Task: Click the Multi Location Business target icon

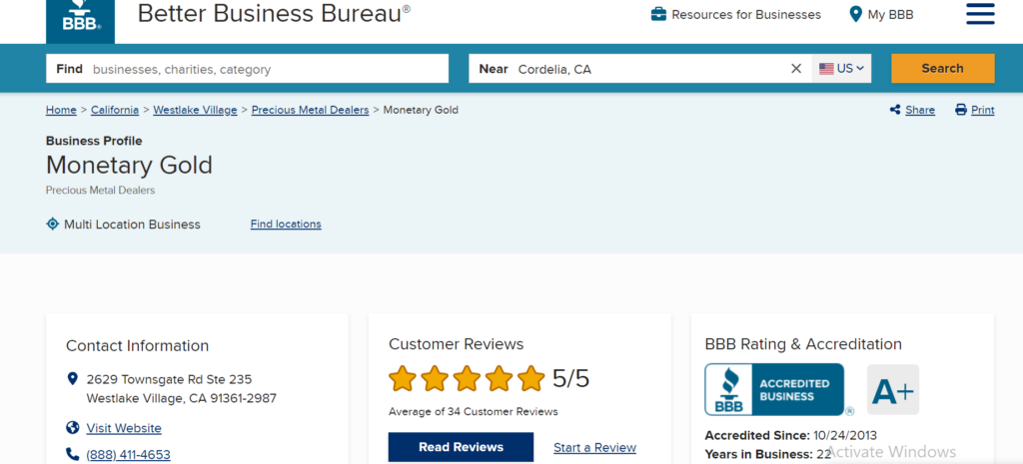Action: (52, 225)
